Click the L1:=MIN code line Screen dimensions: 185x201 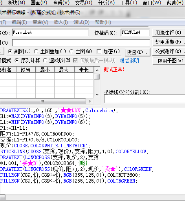pyautogui.click(x=45, y=122)
